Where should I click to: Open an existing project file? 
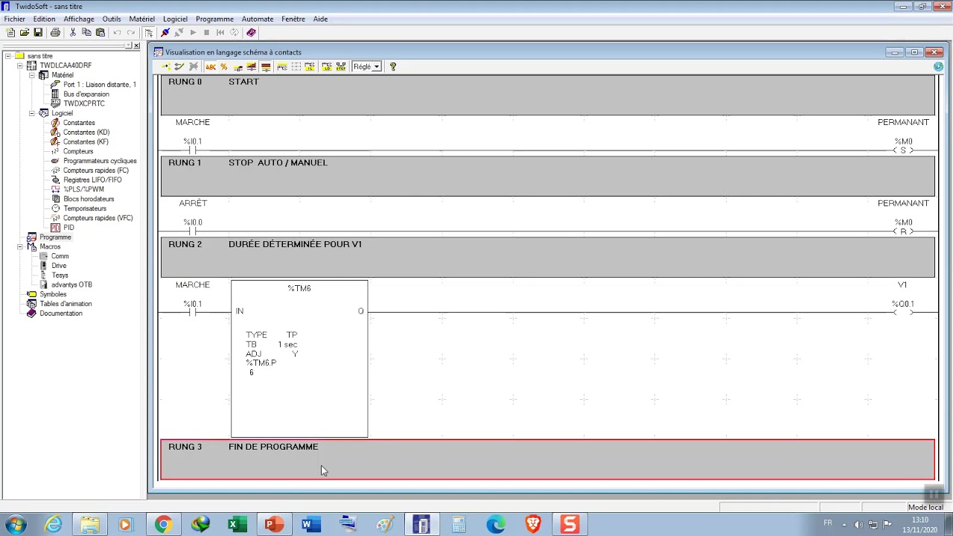point(24,33)
